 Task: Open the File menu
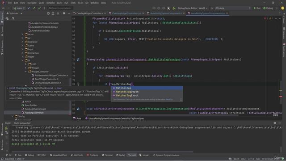tap(10, 3)
